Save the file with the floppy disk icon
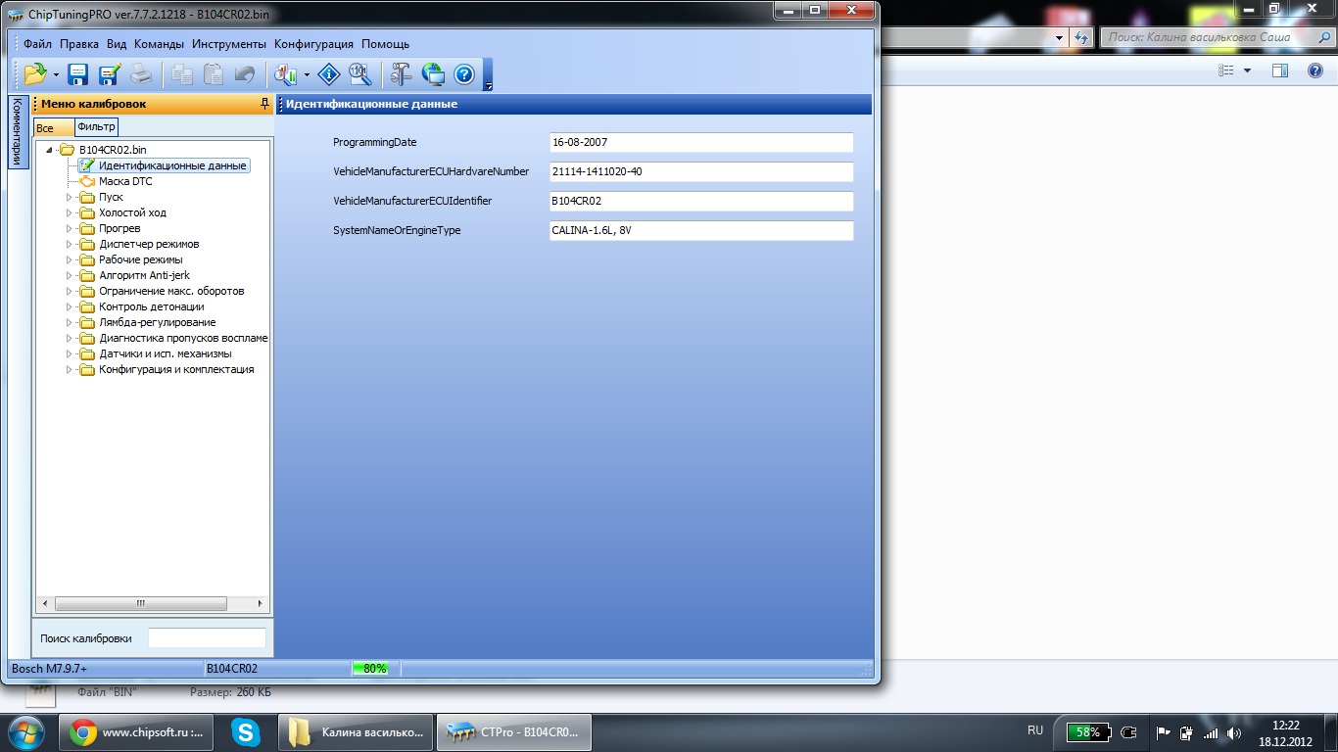This screenshot has height=752, width=1338. pos(77,73)
